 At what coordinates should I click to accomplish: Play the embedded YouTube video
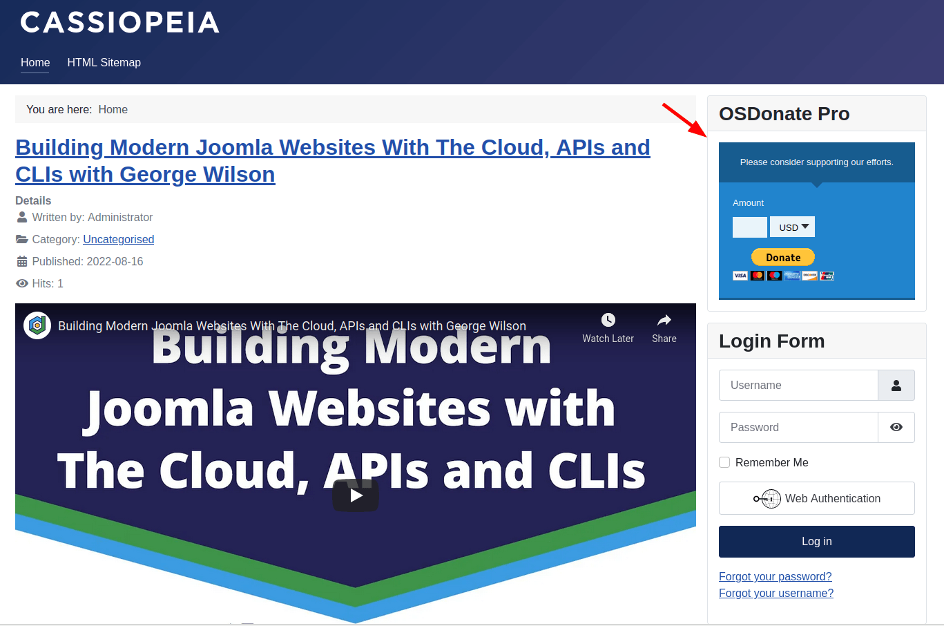(356, 495)
